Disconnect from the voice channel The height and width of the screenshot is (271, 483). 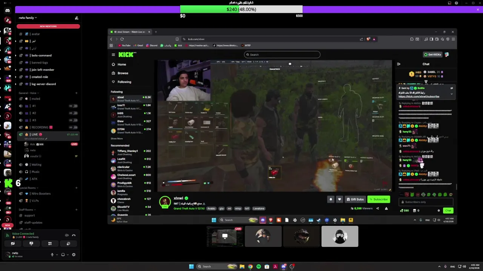click(x=74, y=235)
